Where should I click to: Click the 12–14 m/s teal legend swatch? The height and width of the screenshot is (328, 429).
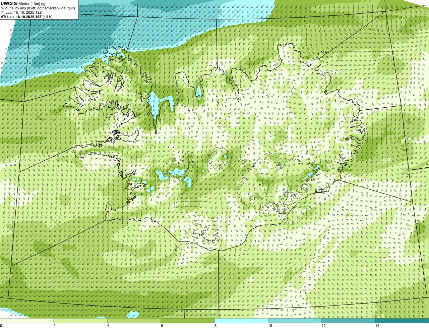[x=349, y=321]
